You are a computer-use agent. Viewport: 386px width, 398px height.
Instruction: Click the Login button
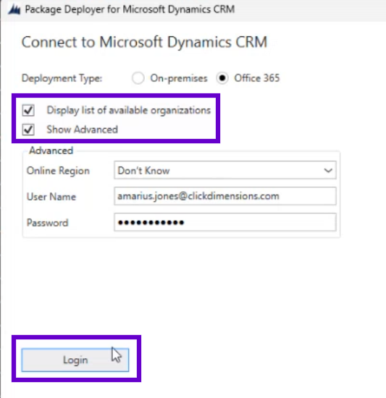[75, 360]
